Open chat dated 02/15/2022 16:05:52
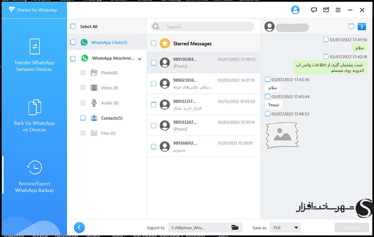 click(x=204, y=104)
